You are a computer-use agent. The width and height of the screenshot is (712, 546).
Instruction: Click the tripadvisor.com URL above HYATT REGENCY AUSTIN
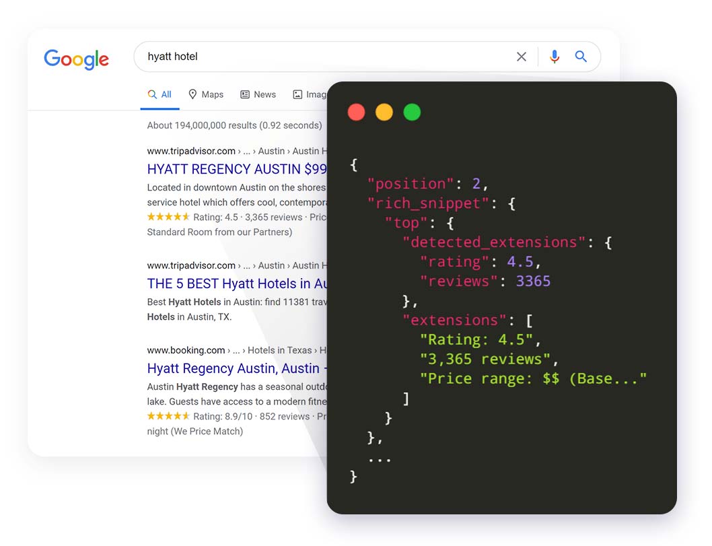(x=191, y=151)
